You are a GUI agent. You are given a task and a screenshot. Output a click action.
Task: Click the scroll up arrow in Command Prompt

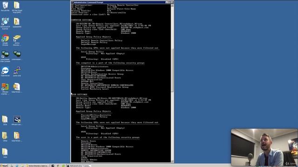click(x=172, y=6)
